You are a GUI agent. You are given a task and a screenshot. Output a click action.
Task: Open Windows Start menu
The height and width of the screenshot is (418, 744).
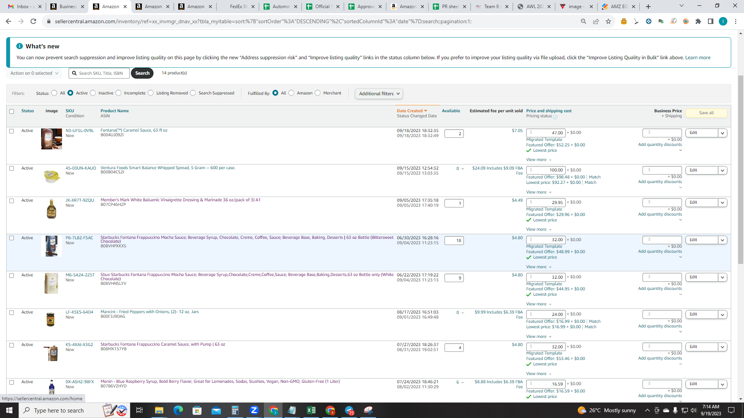click(9, 410)
